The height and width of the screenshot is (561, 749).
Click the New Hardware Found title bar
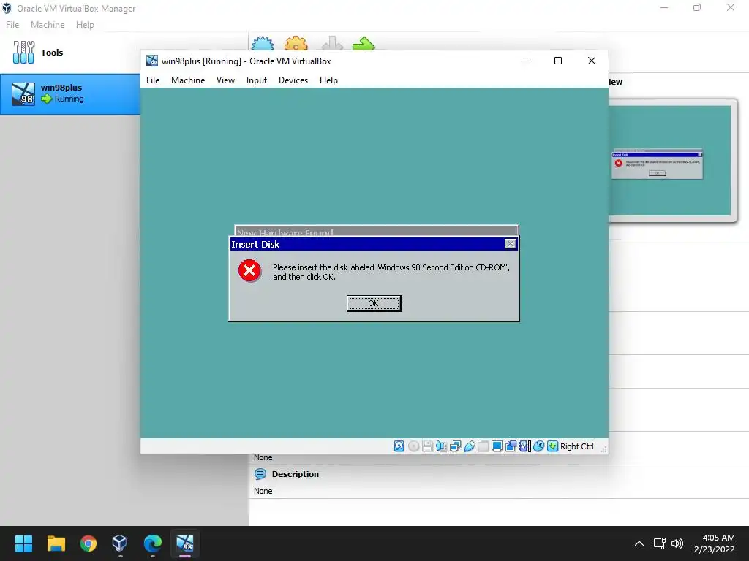point(377,232)
